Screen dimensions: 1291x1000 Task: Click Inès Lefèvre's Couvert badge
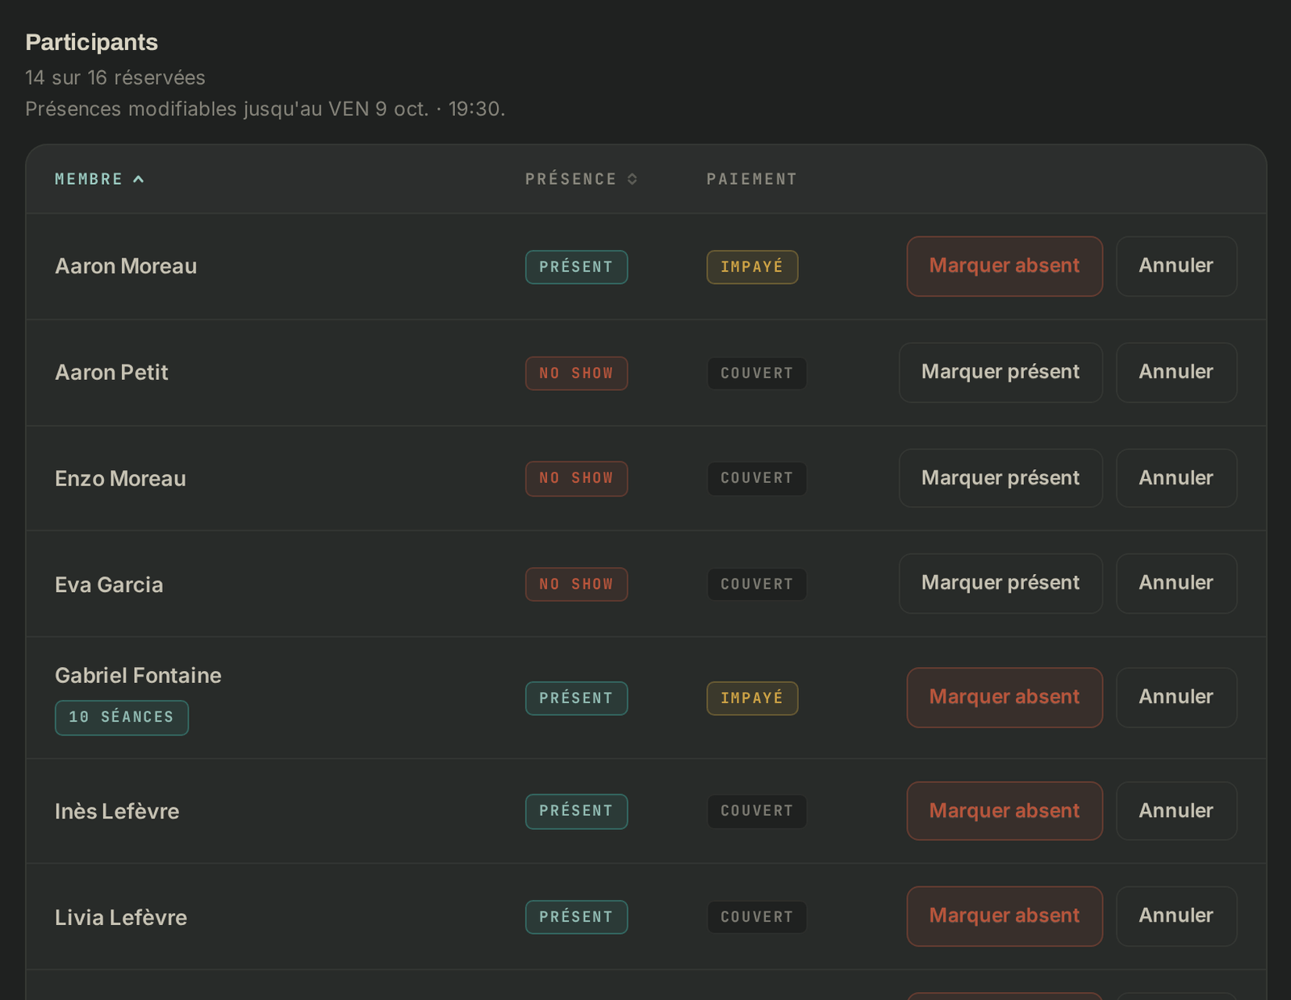(757, 811)
